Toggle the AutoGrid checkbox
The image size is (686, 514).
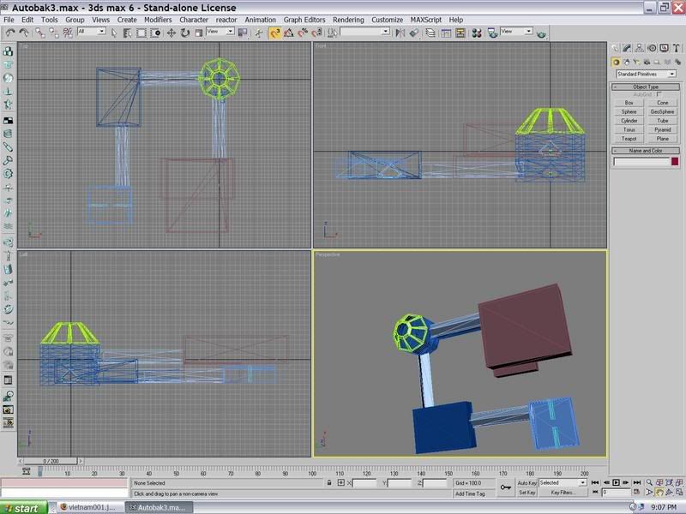click(659, 94)
